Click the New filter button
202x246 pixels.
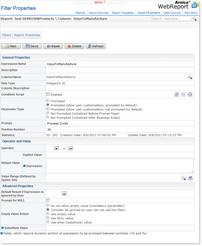point(11,46)
